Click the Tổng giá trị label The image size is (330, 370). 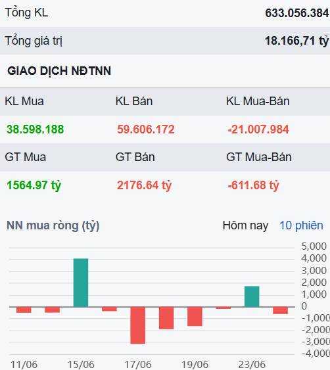point(34,41)
